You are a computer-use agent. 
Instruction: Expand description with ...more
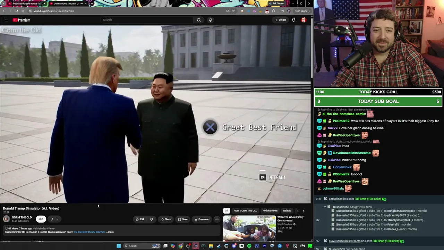pos(110,232)
